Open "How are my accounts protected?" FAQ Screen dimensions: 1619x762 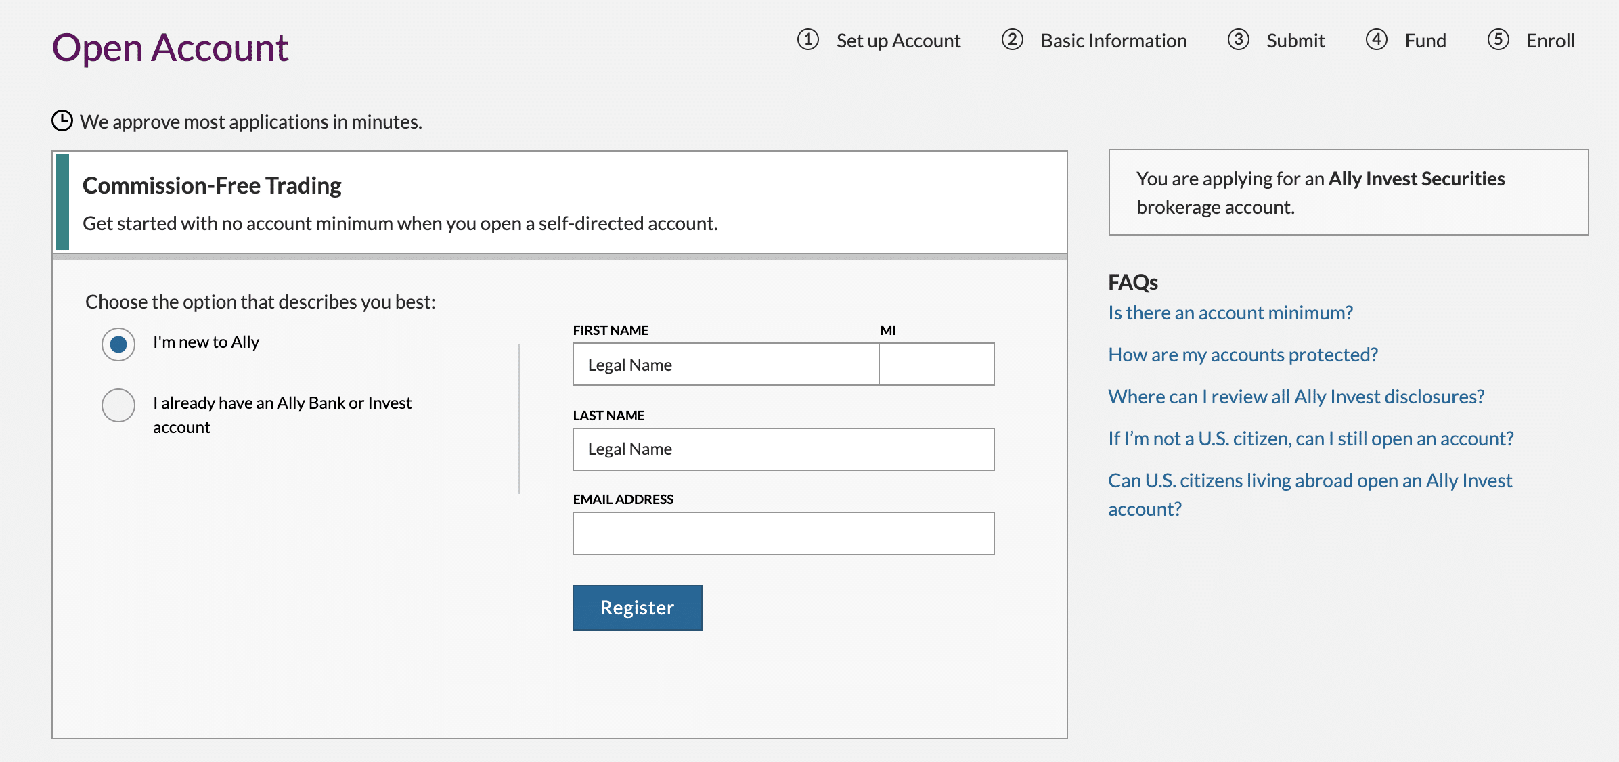[1243, 355]
